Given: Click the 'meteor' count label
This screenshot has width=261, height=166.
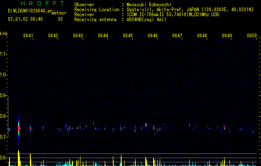Looking at the screenshot, I should (59, 13).
